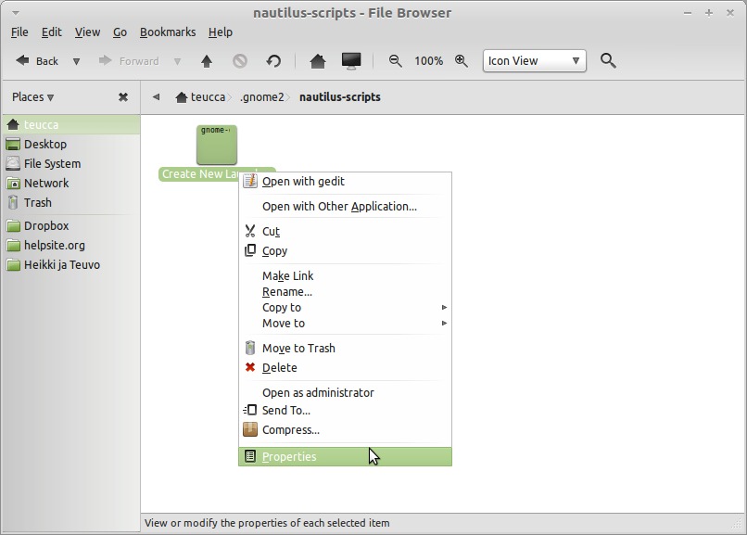This screenshot has height=535, width=747.
Task: Open the Go menu
Action: click(120, 32)
